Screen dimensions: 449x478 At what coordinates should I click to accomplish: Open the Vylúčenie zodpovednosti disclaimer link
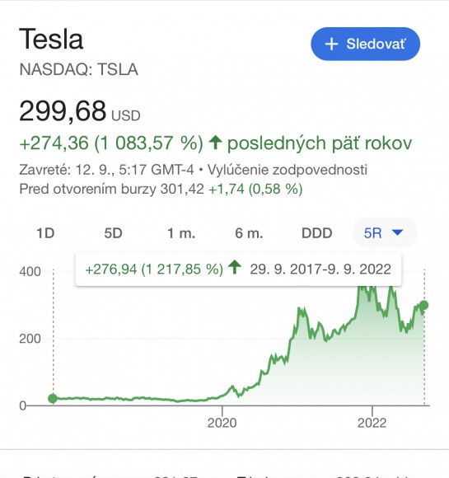[x=288, y=170]
